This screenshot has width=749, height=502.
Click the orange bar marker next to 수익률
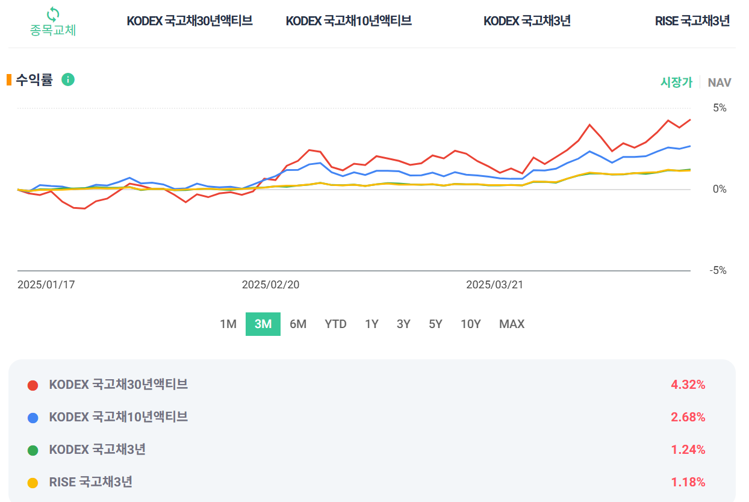[x=8, y=79]
